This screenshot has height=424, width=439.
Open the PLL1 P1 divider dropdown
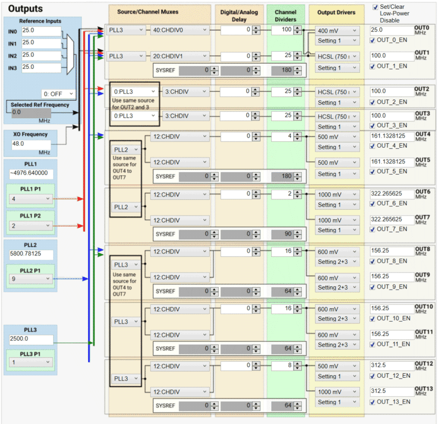point(30,199)
